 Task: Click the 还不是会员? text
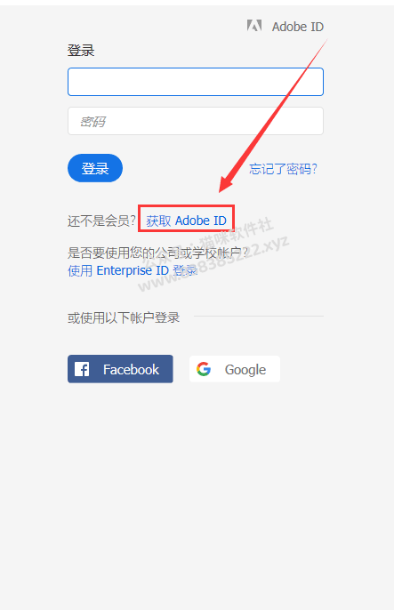pyautogui.click(x=101, y=221)
